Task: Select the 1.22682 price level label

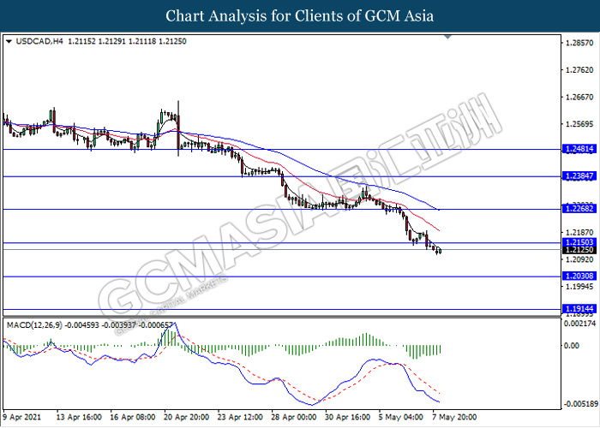Action: click(579, 209)
